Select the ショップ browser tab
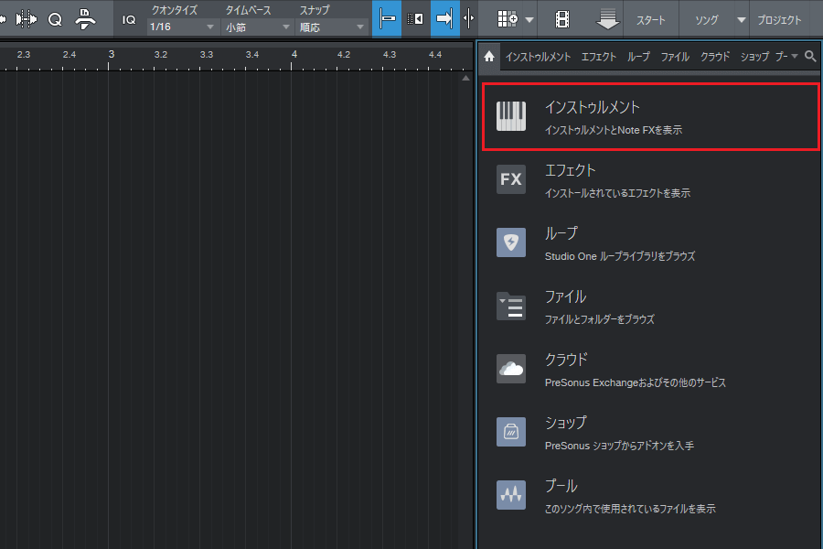The image size is (823, 549). [x=754, y=57]
